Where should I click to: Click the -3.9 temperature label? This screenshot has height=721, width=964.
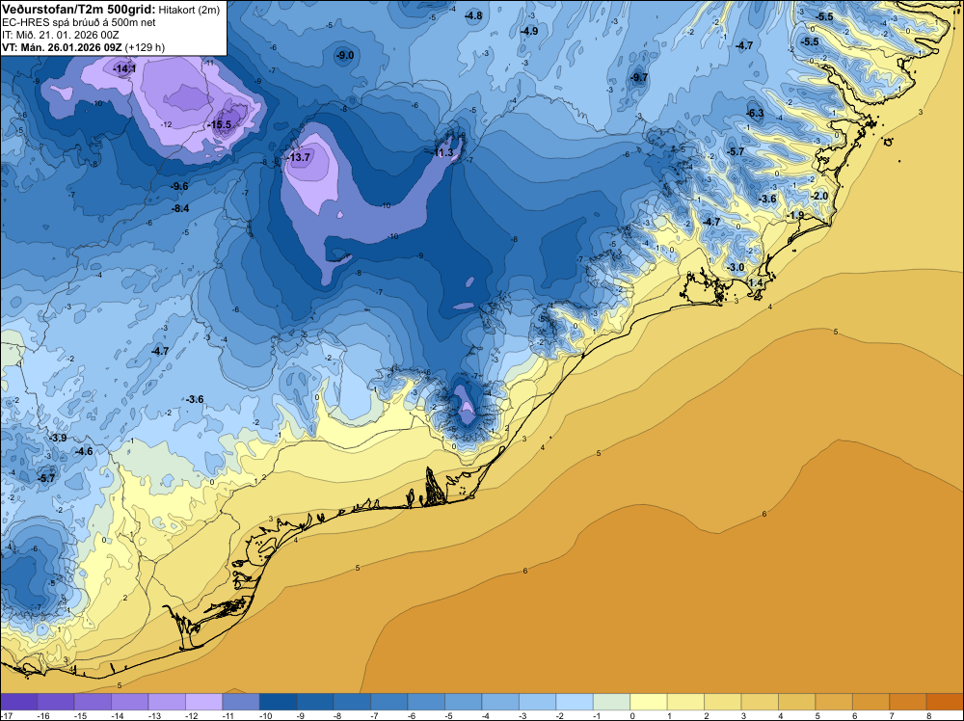pos(58,439)
